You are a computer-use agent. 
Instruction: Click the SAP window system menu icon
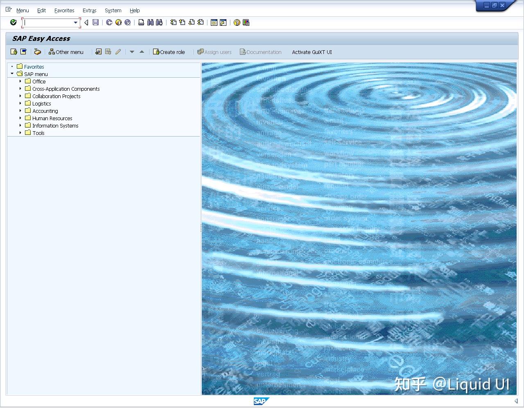click(9, 10)
